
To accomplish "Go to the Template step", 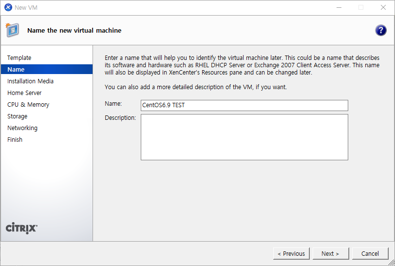I will click(x=19, y=57).
